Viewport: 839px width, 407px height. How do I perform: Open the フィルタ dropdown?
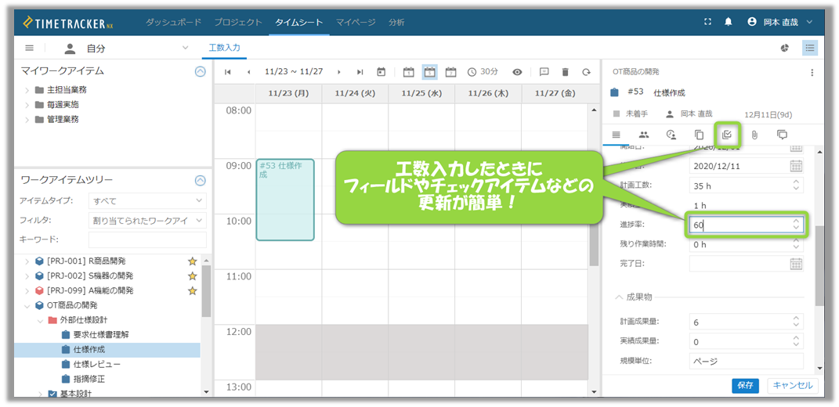[x=147, y=220]
